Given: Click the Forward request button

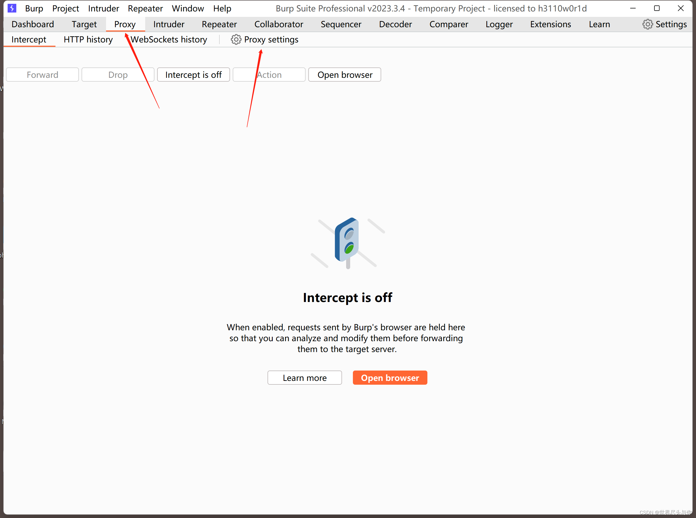Looking at the screenshot, I should click(42, 75).
